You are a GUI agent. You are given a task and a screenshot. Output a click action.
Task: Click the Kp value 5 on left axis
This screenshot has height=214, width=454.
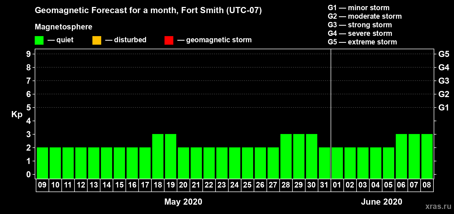point(29,108)
